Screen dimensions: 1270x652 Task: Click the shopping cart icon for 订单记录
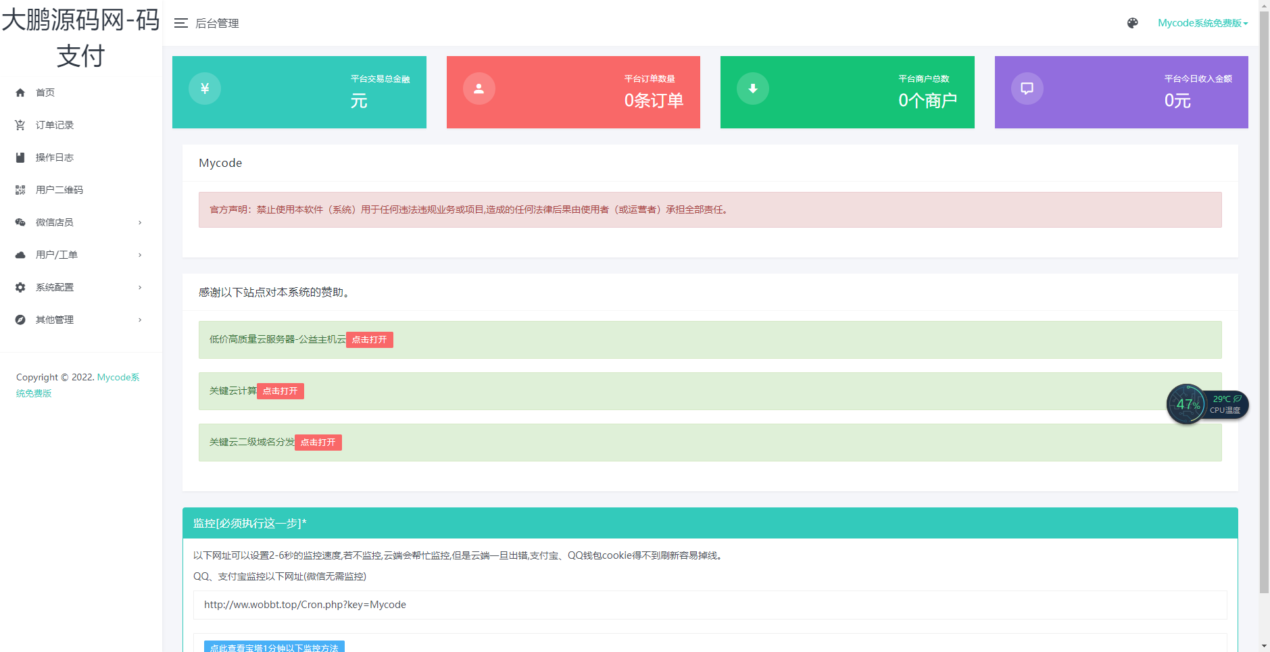(20, 125)
